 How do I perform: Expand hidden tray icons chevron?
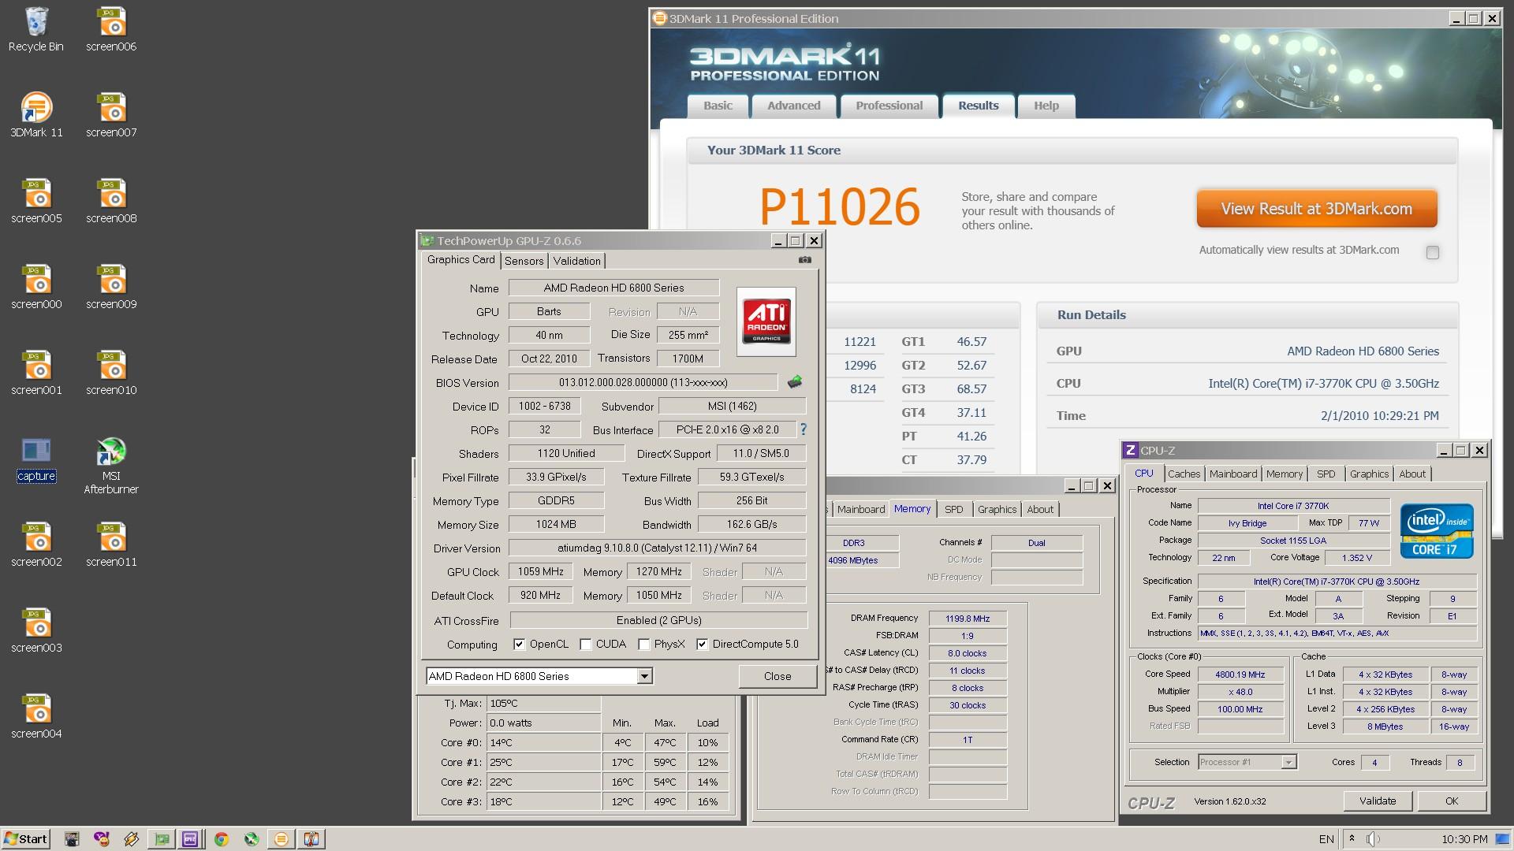pos(1352,839)
